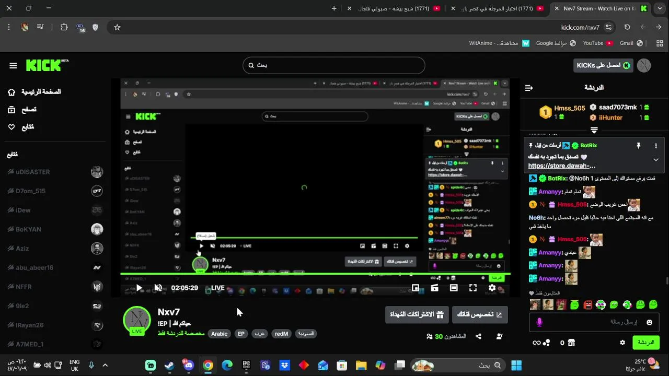Open the moderator user icon beside share
The width and height of the screenshot is (669, 376).
[x=500, y=337]
